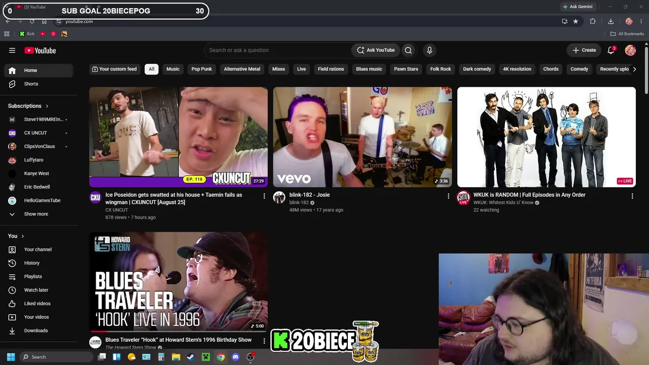Viewport: 649px width, 365px height.
Task: Play the blink-182 Josie video thumbnail
Action: click(x=363, y=137)
